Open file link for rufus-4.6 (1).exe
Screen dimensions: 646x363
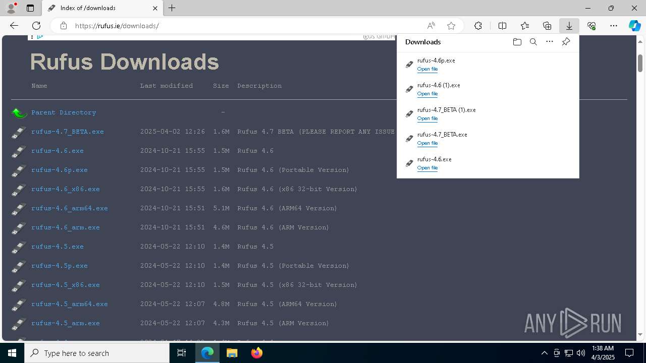(x=427, y=94)
